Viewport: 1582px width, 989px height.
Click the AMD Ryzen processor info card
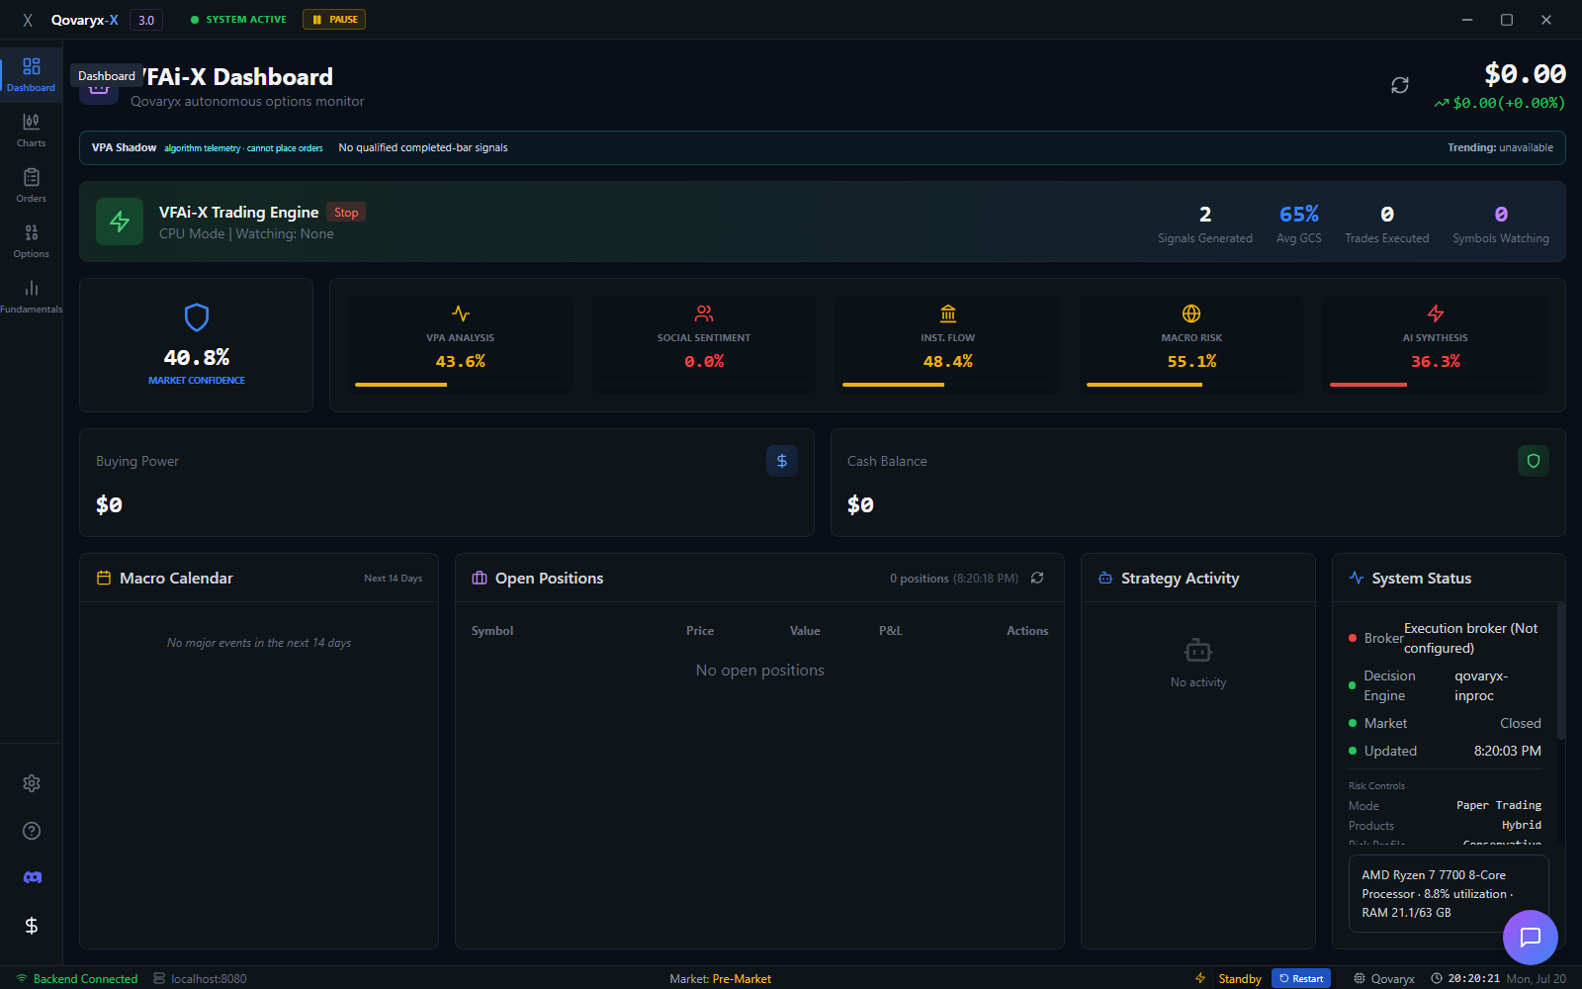coord(1449,894)
